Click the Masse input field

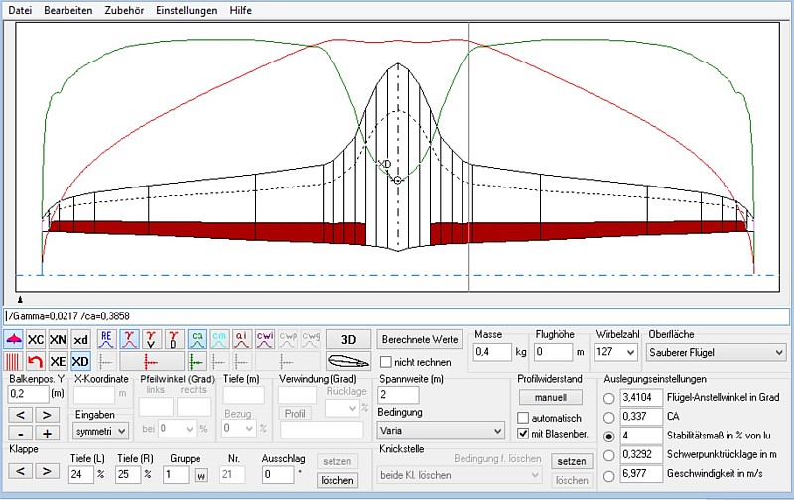[491, 352]
